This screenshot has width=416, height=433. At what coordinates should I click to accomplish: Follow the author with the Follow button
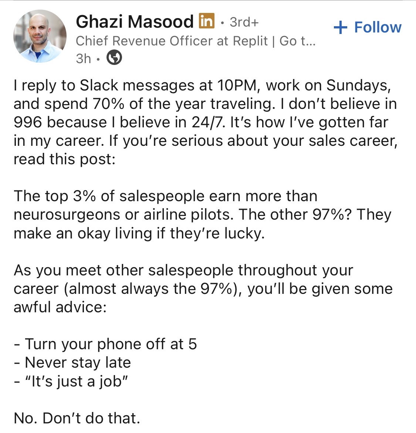tap(368, 27)
